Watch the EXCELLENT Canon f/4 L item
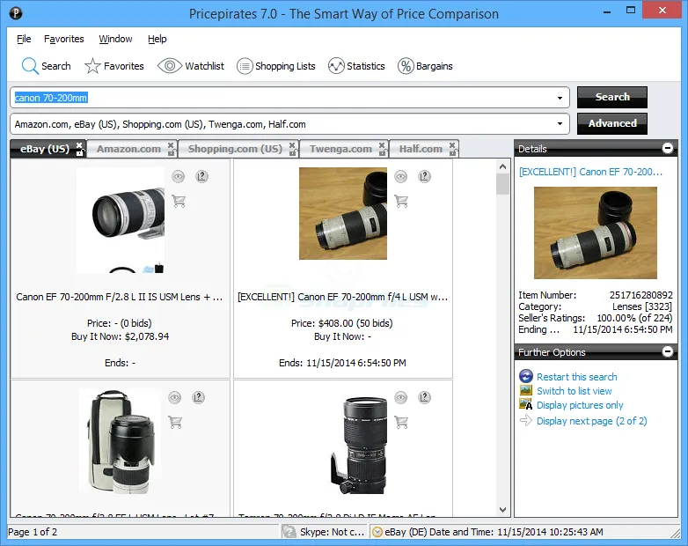 400,176
